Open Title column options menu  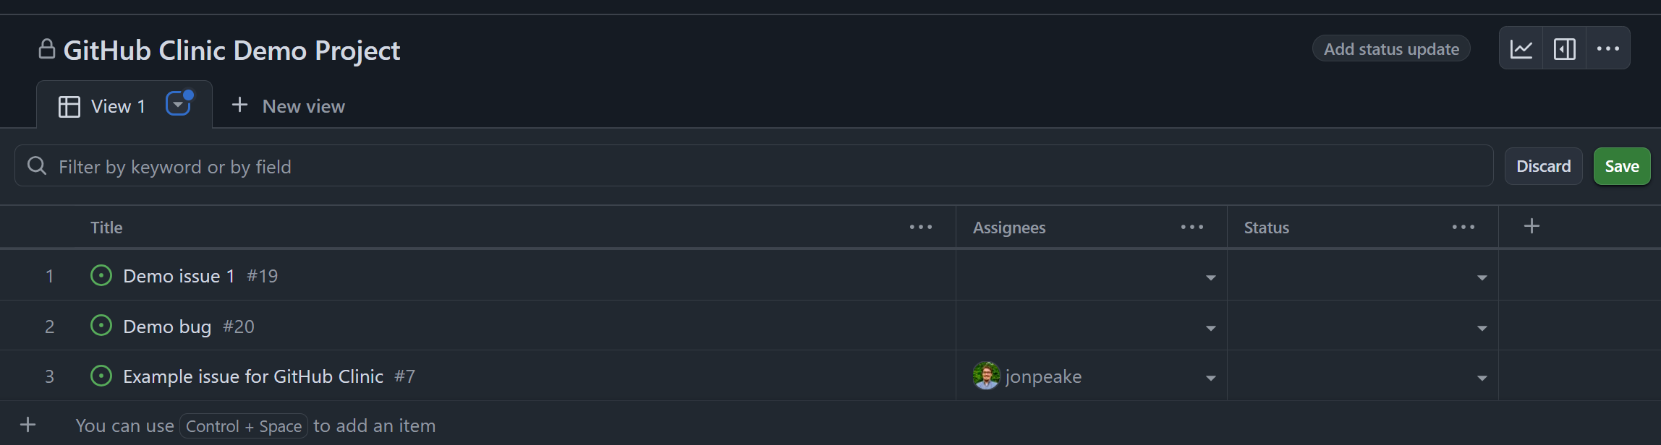click(920, 228)
